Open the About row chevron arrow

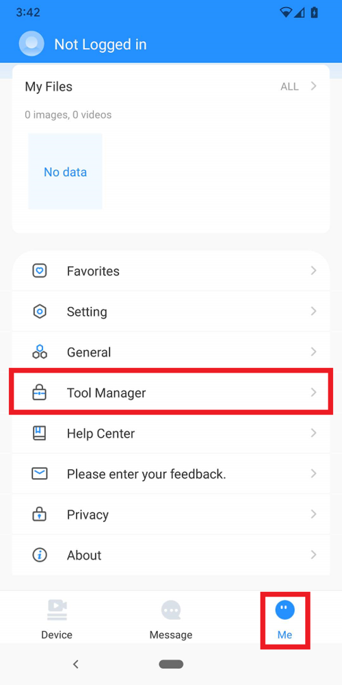pyautogui.click(x=313, y=555)
